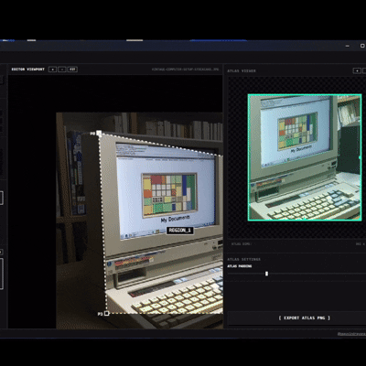Click the Atlas Settings heading
Viewport: 366px width, 366px height.
coord(243,259)
